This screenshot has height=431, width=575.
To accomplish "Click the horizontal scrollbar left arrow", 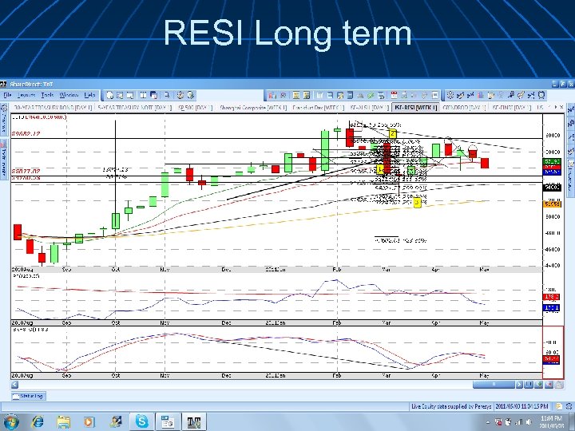I will click(x=14, y=385).
